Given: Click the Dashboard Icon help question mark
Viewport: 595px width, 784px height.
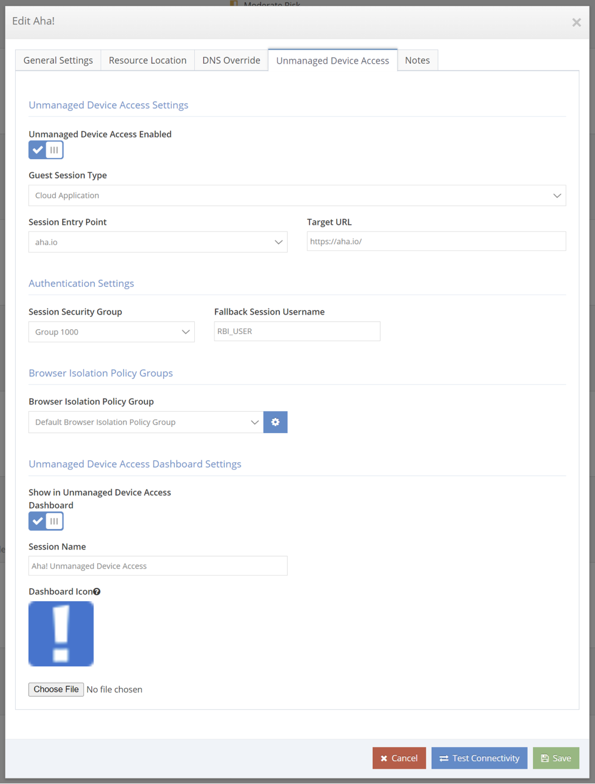Looking at the screenshot, I should [97, 591].
